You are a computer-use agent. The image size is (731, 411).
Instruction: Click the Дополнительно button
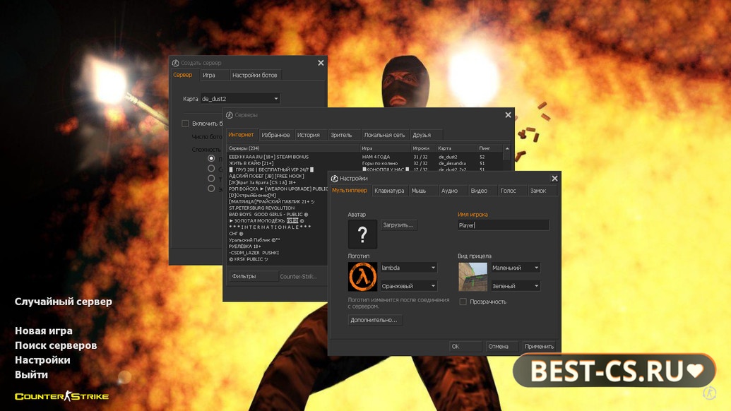[x=374, y=320]
